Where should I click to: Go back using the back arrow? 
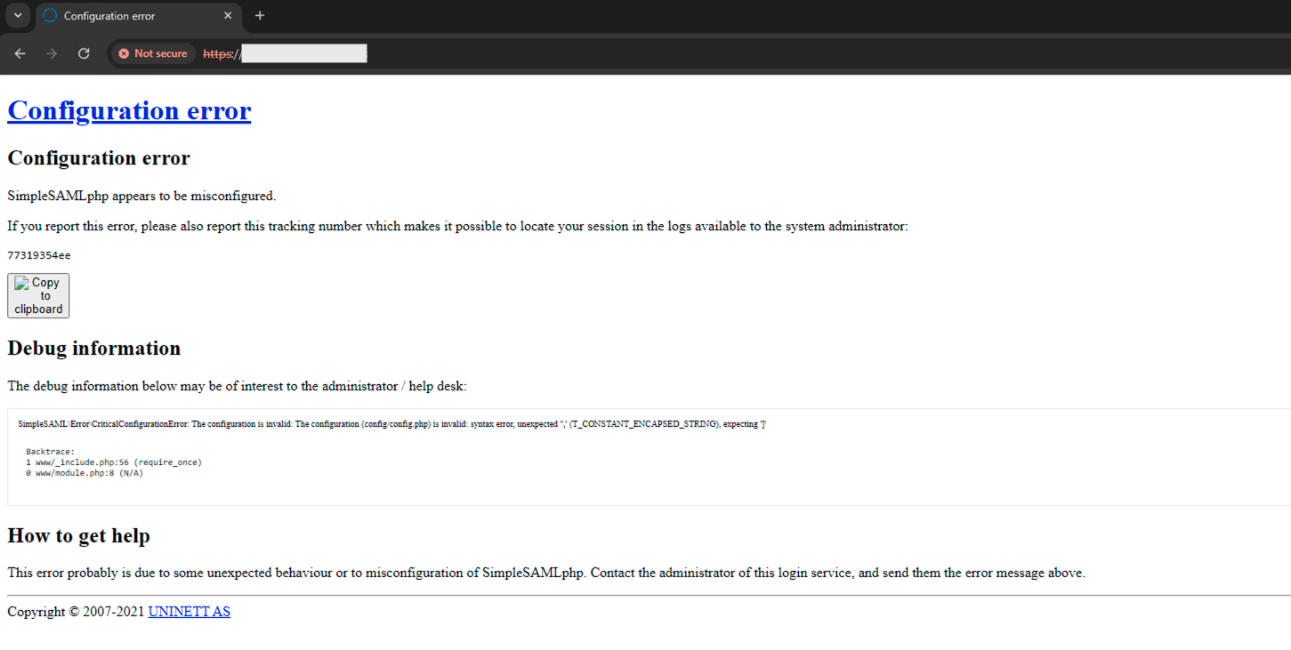click(x=20, y=53)
